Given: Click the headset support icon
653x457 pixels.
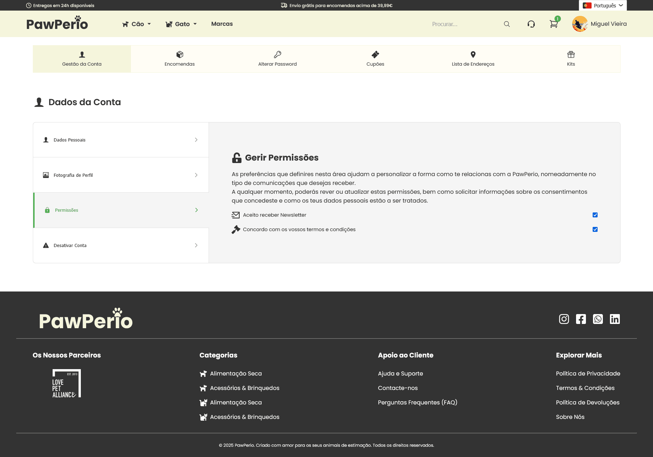Looking at the screenshot, I should 531,24.
